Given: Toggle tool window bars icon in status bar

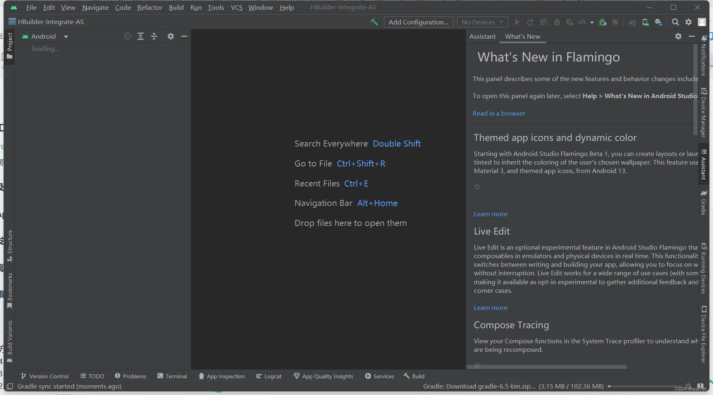Looking at the screenshot, I should click(x=10, y=386).
